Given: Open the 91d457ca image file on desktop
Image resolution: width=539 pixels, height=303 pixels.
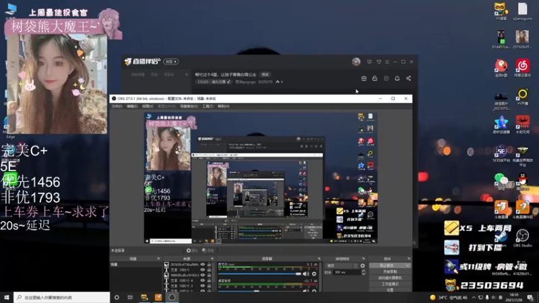Looking at the screenshot, I should 501,39.
